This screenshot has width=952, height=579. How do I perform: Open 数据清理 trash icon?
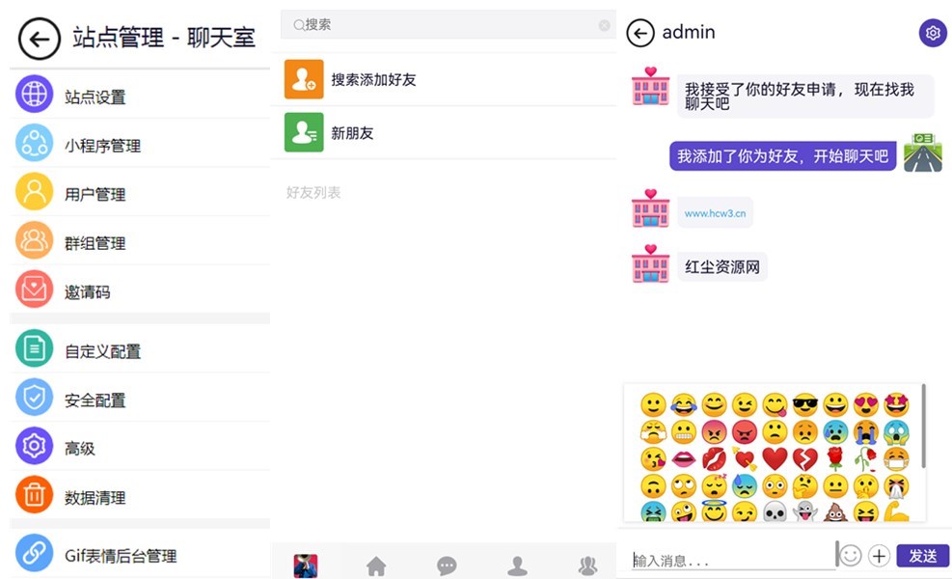pos(34,494)
